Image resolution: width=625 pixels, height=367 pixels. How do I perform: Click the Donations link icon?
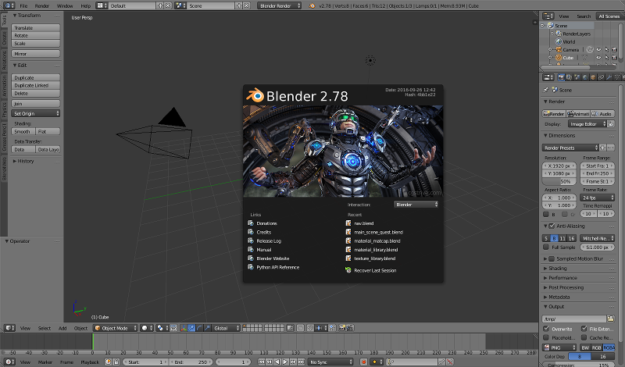(252, 223)
